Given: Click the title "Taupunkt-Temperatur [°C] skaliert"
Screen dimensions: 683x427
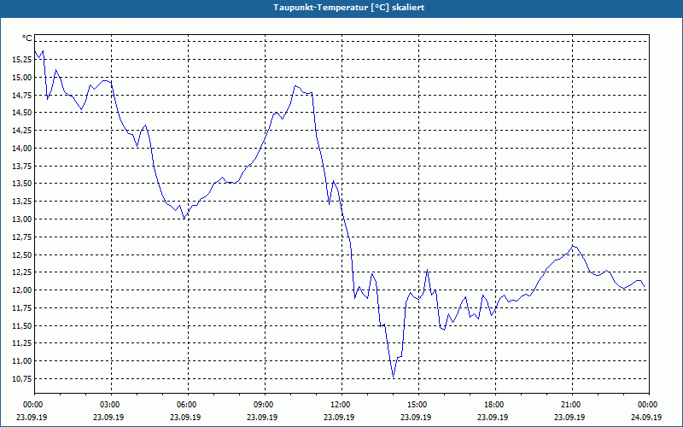Looking at the screenshot, I should tap(349, 8).
